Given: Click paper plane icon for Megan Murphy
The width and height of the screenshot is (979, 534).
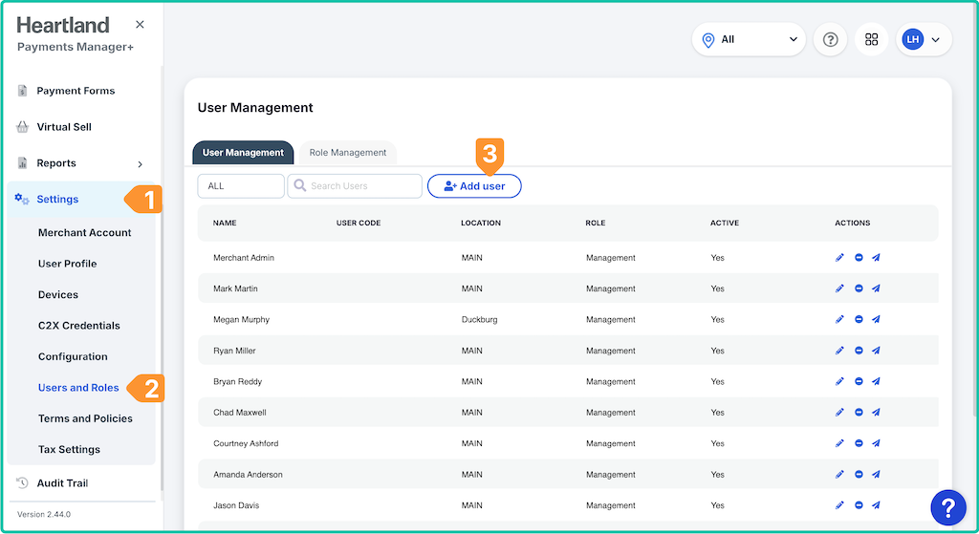Looking at the screenshot, I should (876, 319).
